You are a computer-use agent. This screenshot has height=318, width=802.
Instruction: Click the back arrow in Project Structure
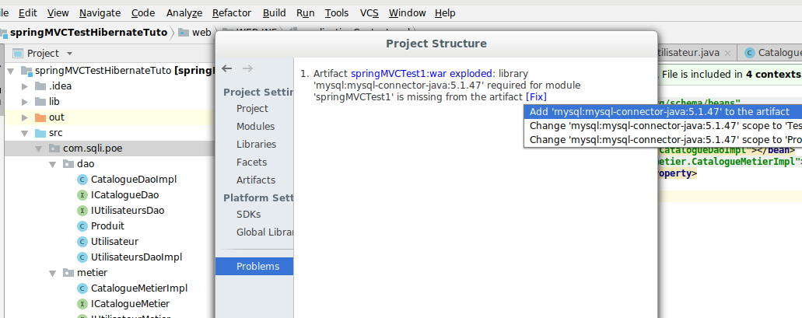[x=227, y=68]
